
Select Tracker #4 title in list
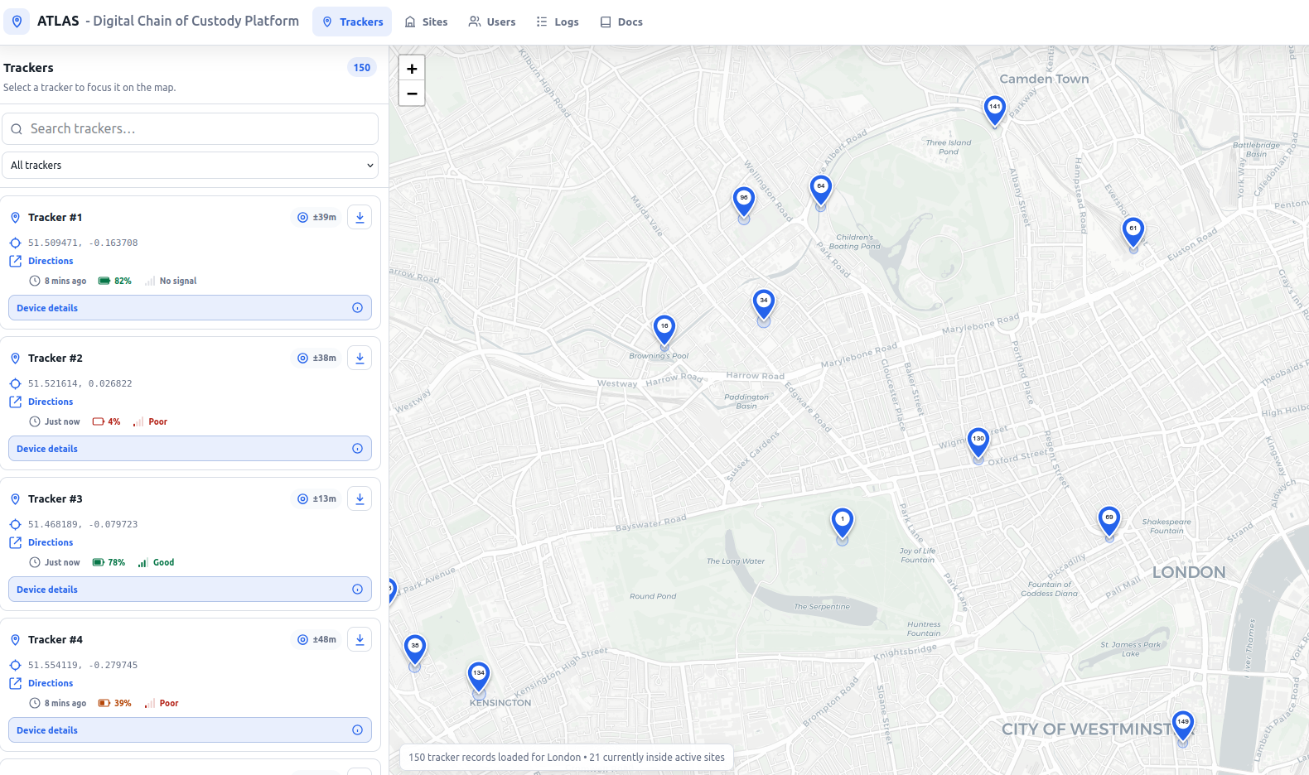(55, 639)
